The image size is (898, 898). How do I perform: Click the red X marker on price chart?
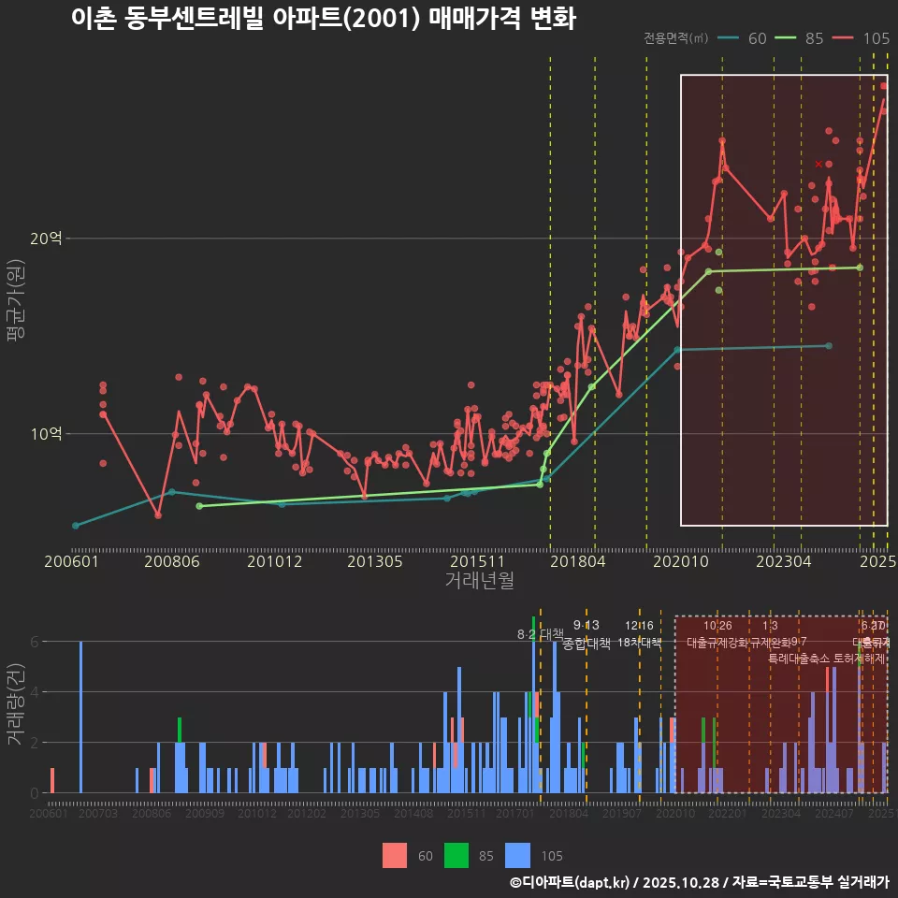point(818,164)
